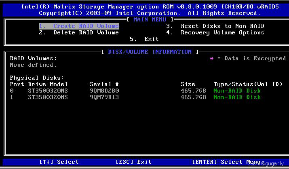
Task: Click the Serial # column header
Action: click(104, 84)
